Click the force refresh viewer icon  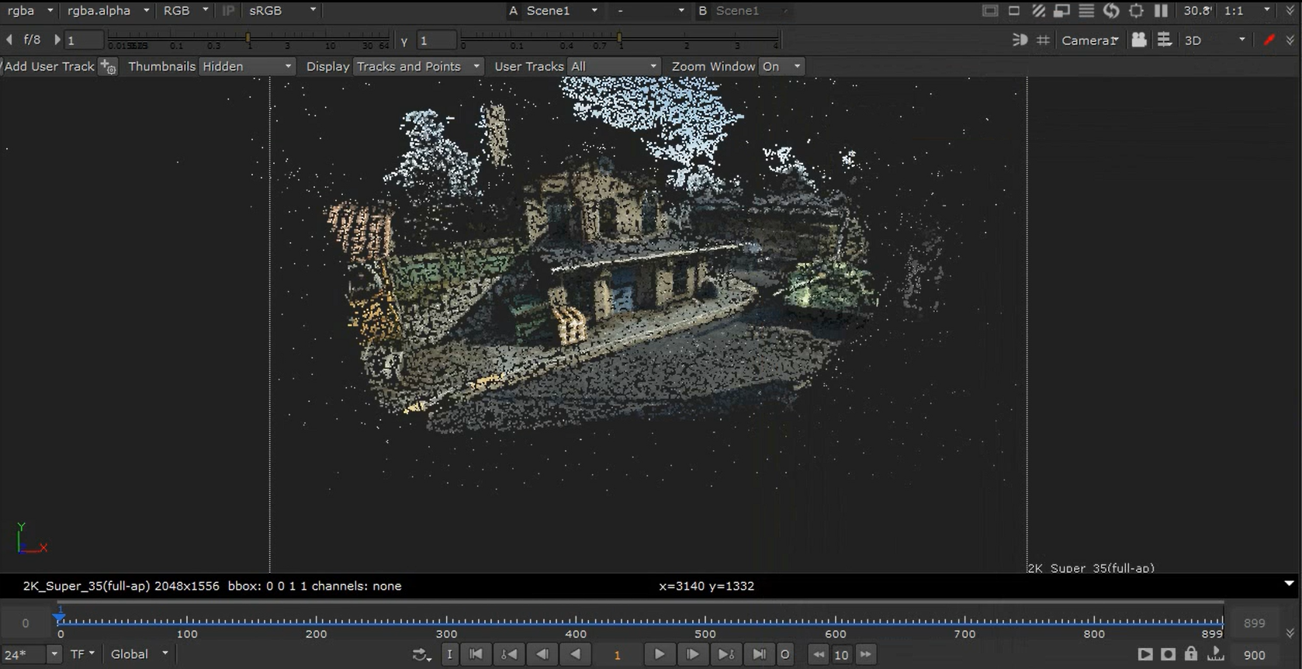click(1111, 11)
